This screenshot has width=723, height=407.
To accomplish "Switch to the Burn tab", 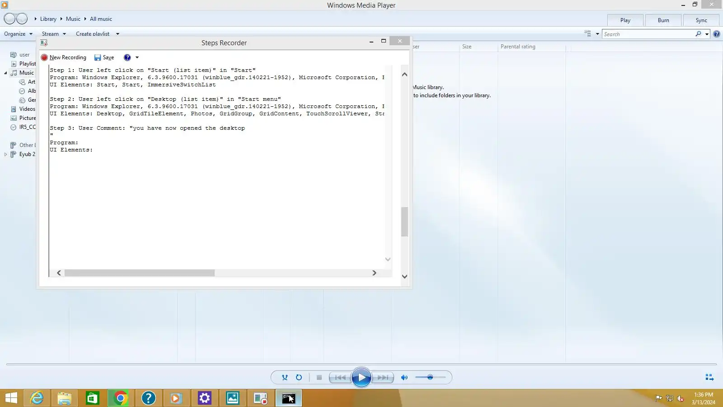I will point(663,20).
